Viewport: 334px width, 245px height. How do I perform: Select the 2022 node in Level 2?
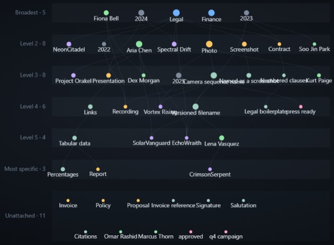coord(104,44)
